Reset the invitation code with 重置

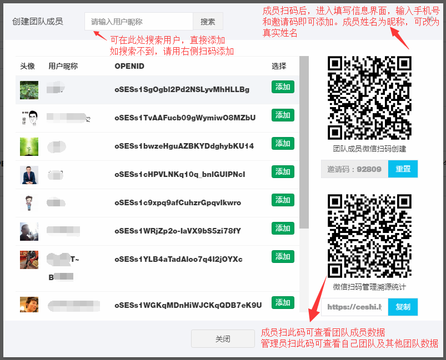(x=403, y=169)
